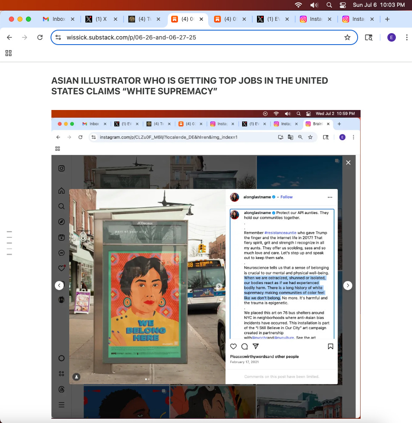The height and width of the screenshot is (423, 412).
Task: Open the embedded Instagram screenshot image
Action: (206, 264)
